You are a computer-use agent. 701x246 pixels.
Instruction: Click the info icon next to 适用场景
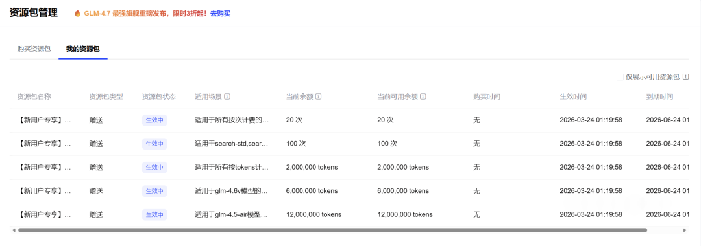(227, 96)
